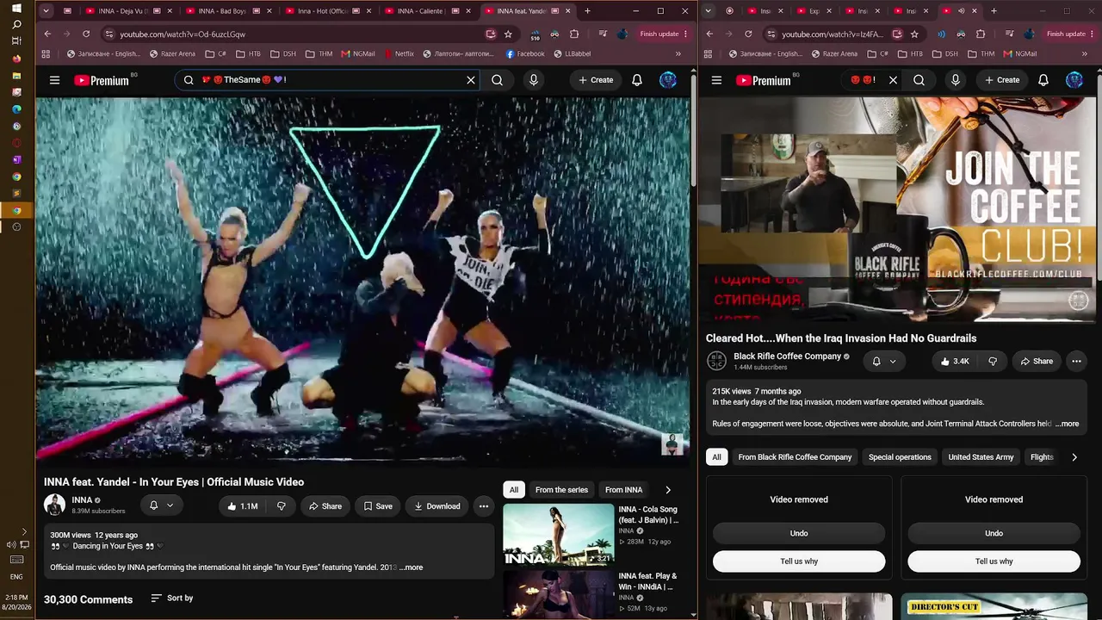
Task: Open the INNA channel notification dropdown
Action: [x=161, y=506]
